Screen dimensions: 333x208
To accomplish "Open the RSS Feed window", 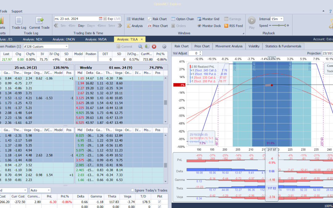I will click(234, 26).
